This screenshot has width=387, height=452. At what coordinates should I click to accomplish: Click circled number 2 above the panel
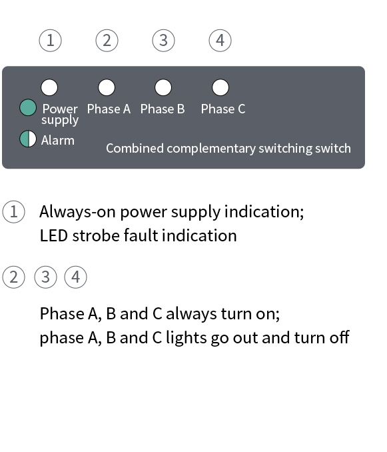pyautogui.click(x=107, y=41)
